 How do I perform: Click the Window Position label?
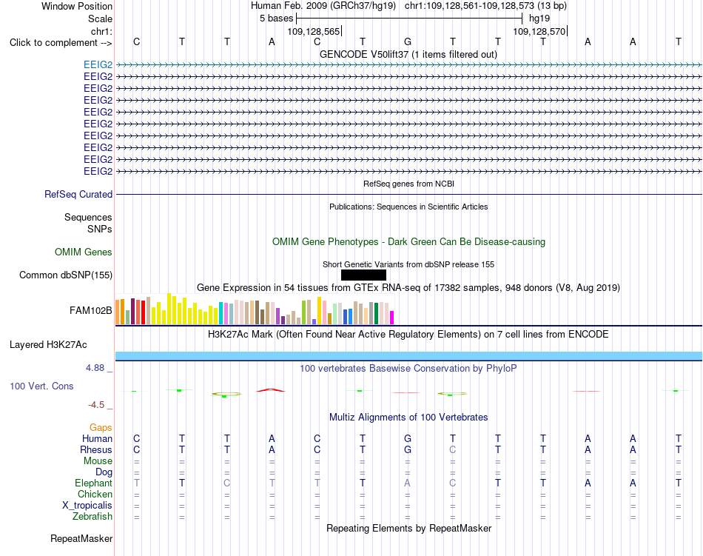[x=77, y=6]
